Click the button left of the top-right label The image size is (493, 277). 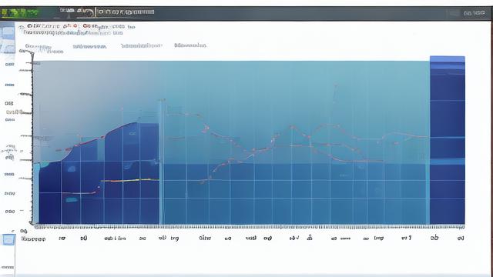coord(454,13)
